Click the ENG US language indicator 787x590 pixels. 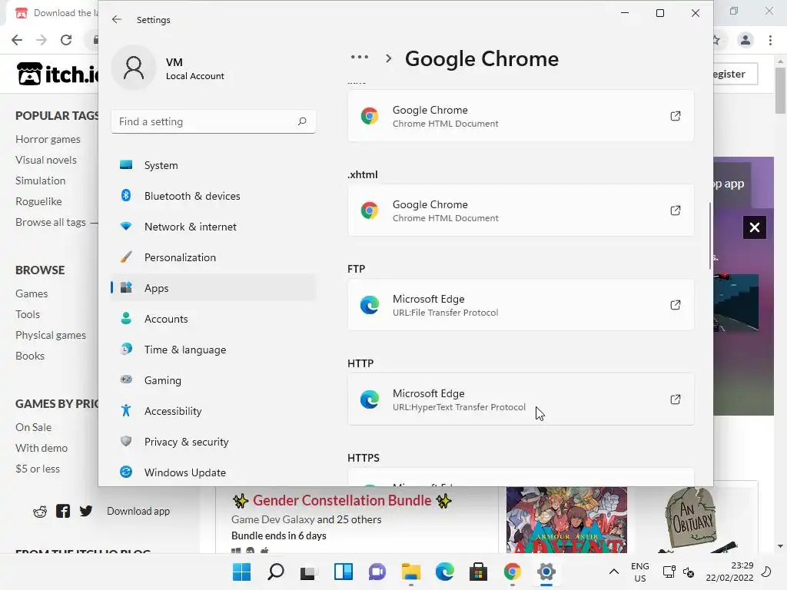(640, 572)
